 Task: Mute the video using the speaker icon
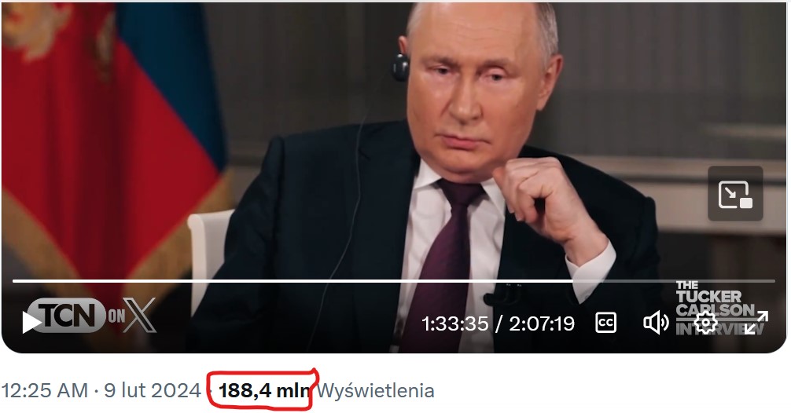point(656,323)
